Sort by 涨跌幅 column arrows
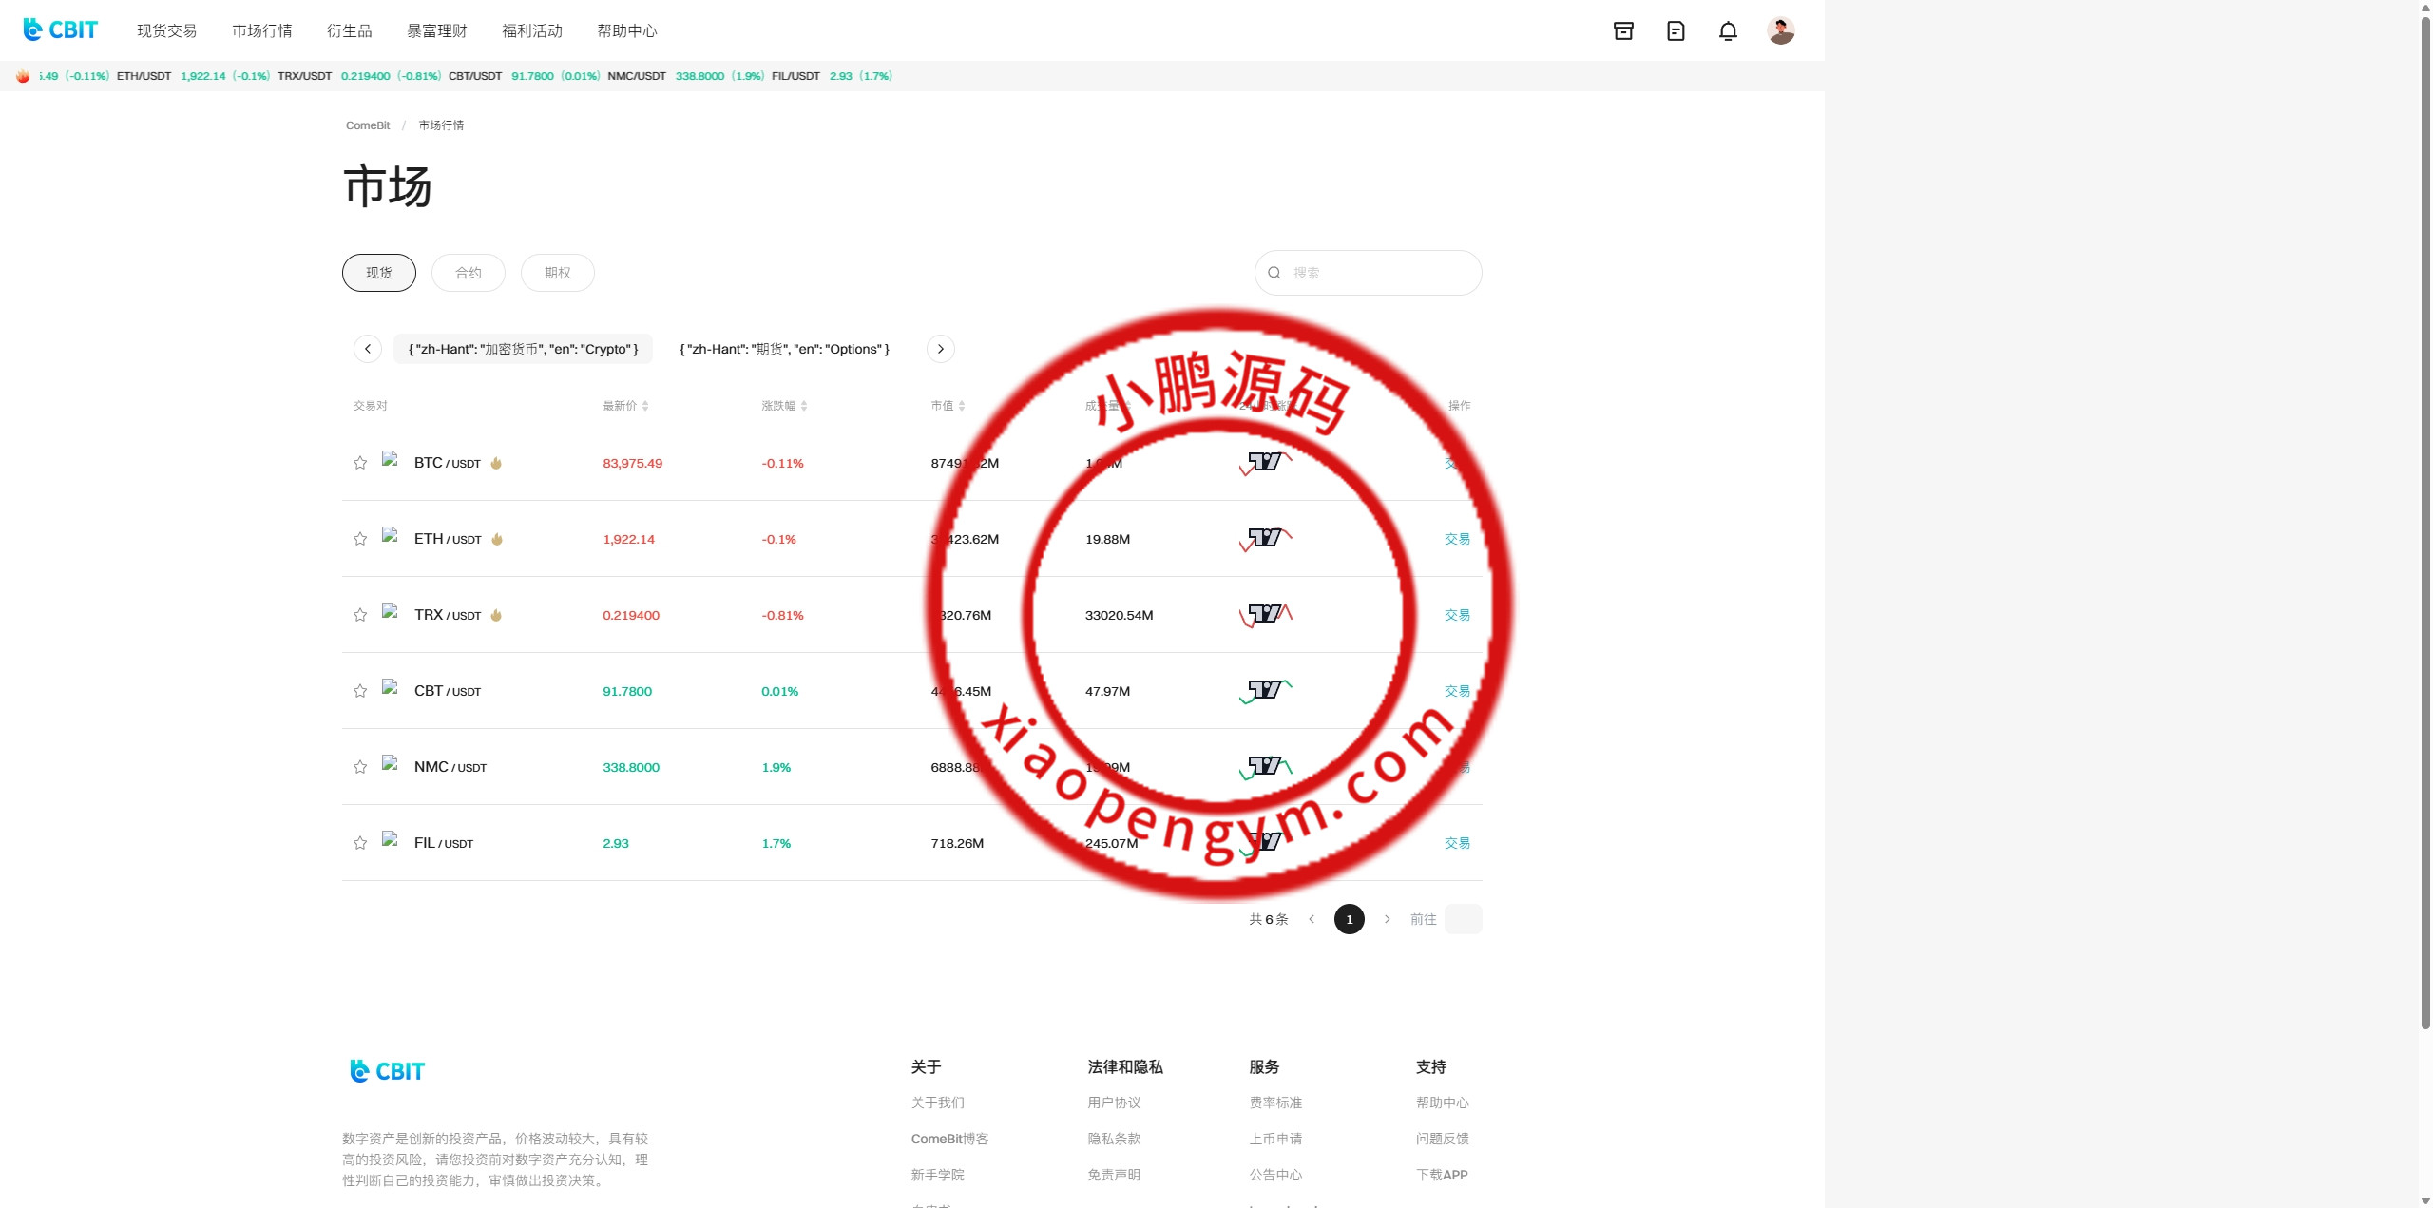Screen dimensions: 2433x1208 (804, 406)
